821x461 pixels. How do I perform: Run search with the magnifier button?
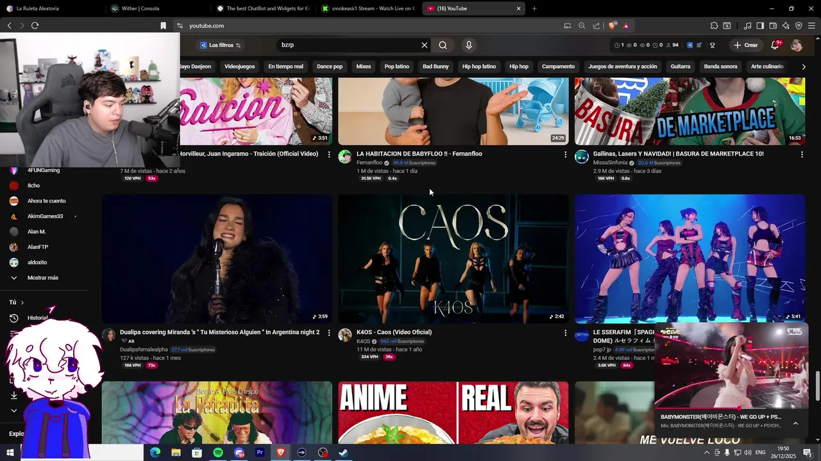(x=443, y=45)
